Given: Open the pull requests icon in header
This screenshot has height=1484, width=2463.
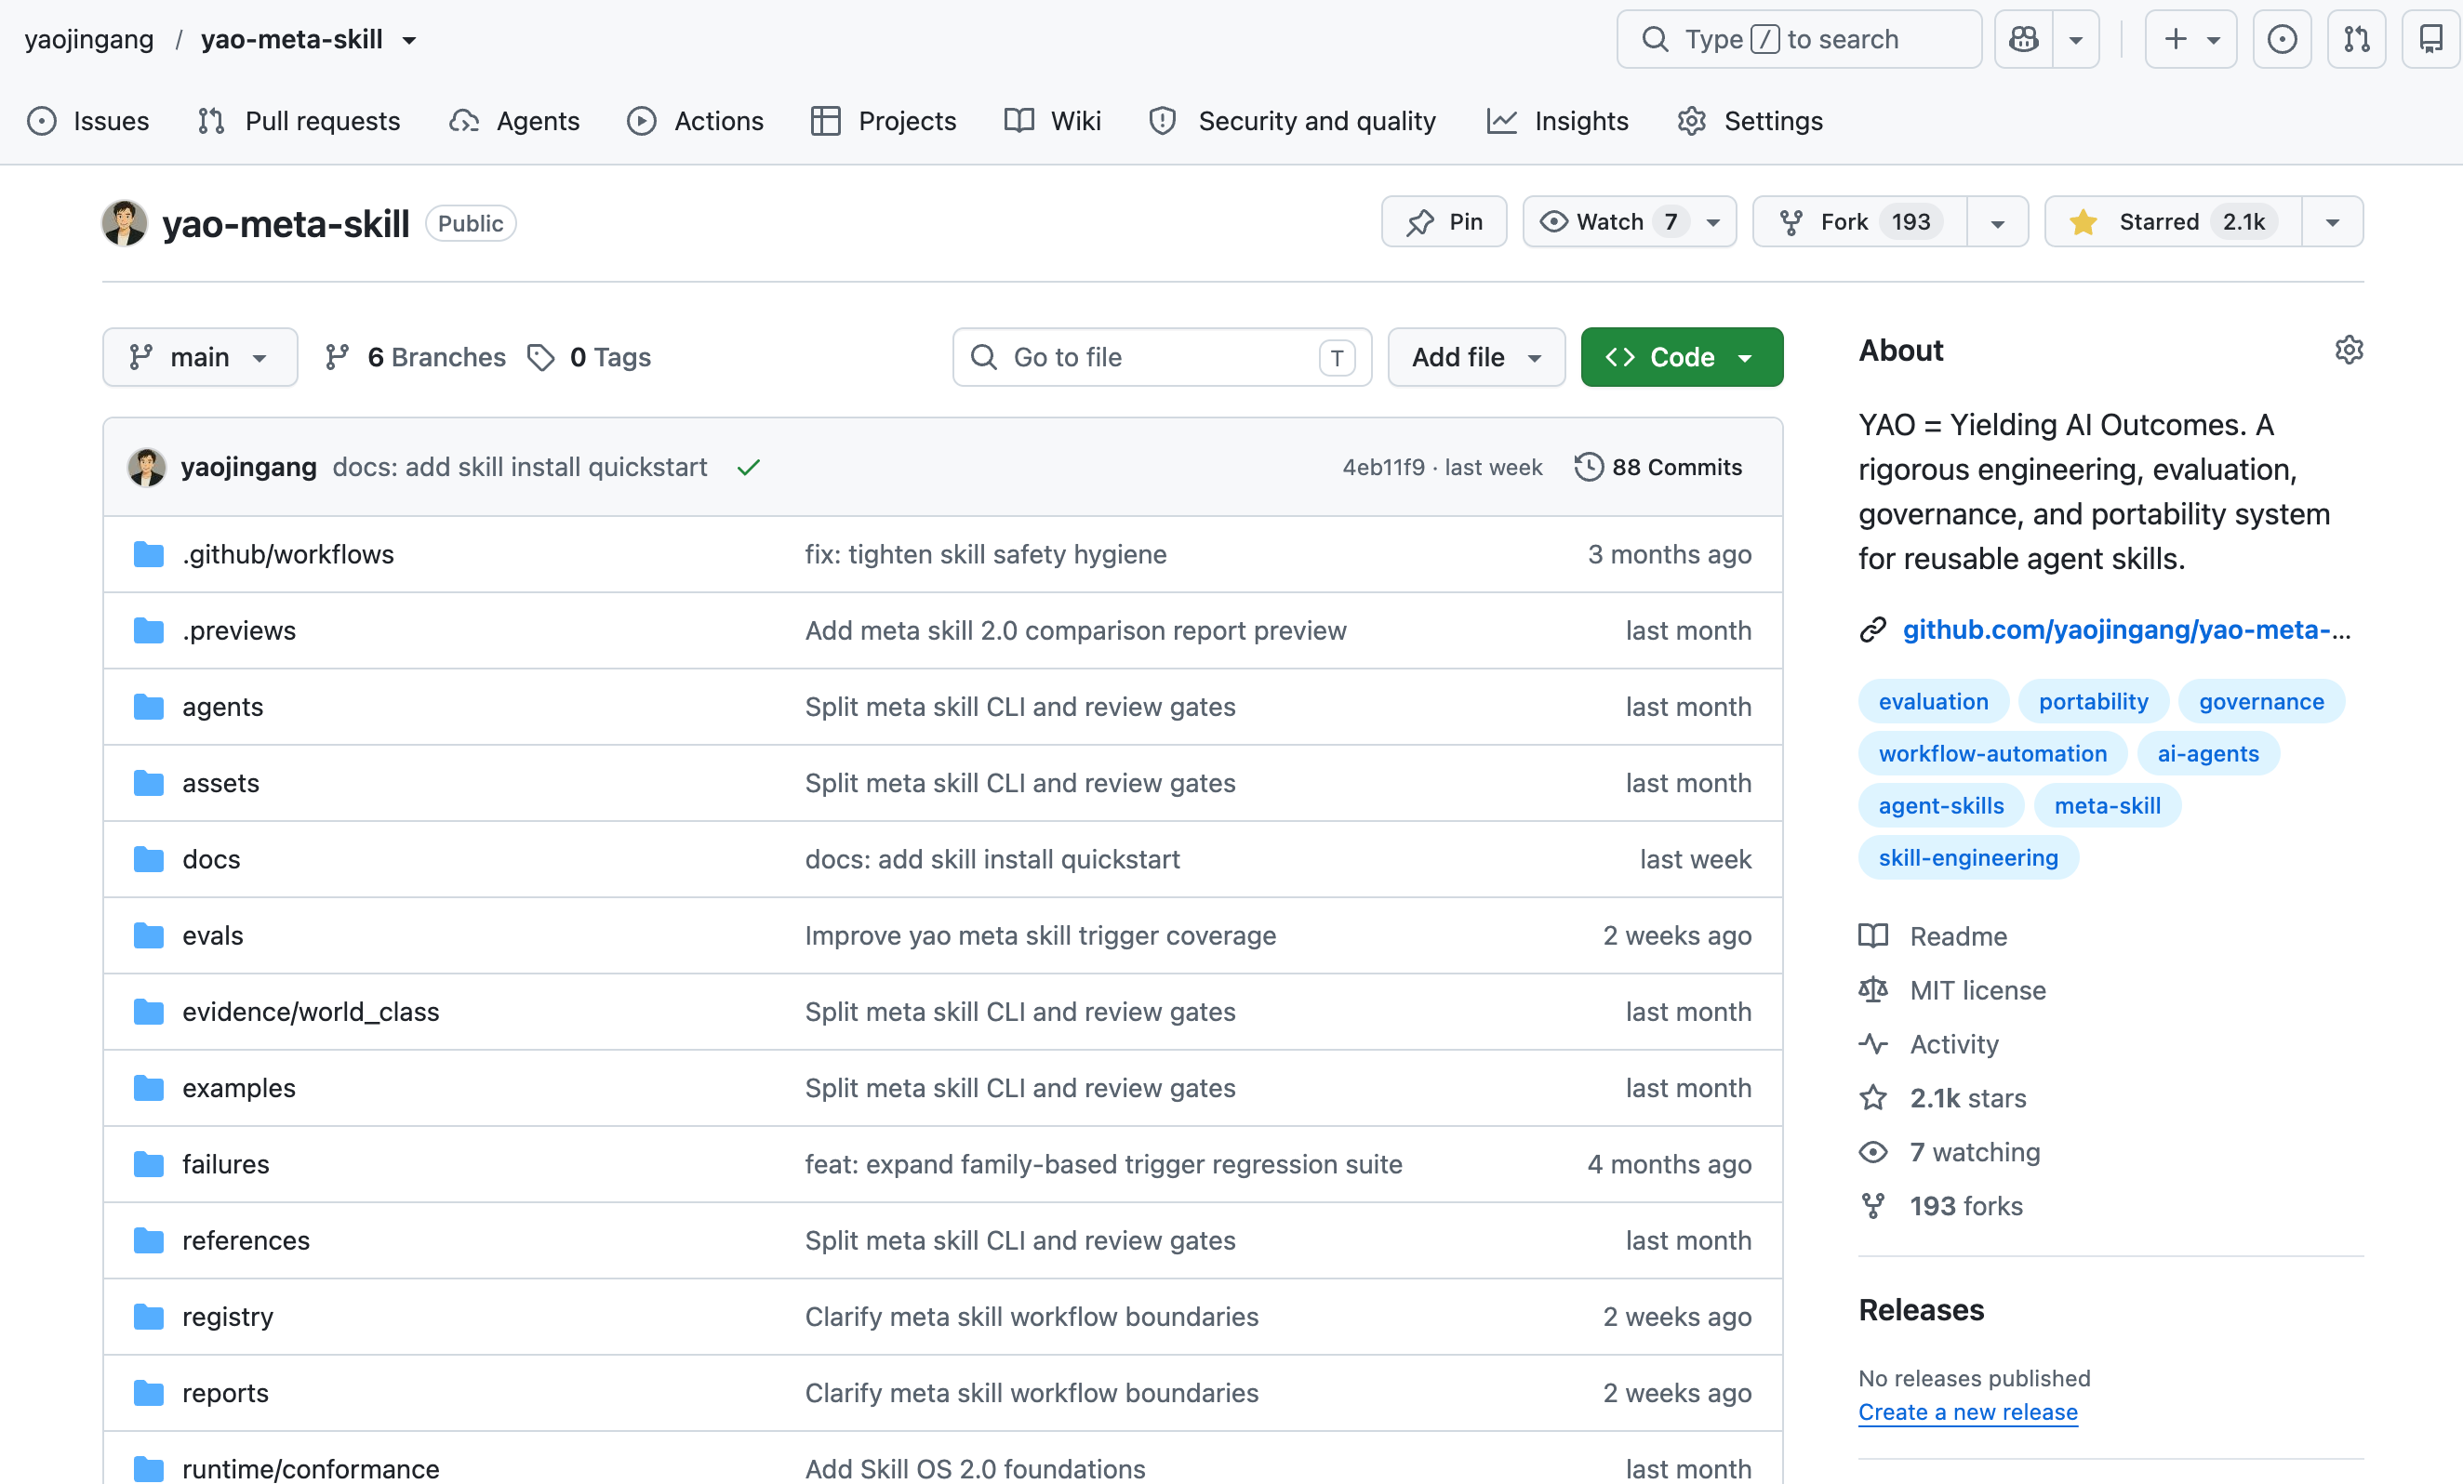Looking at the screenshot, I should point(2356,39).
